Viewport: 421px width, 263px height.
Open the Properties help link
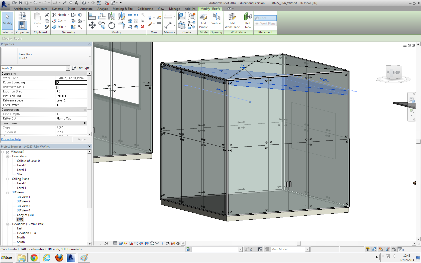11,139
